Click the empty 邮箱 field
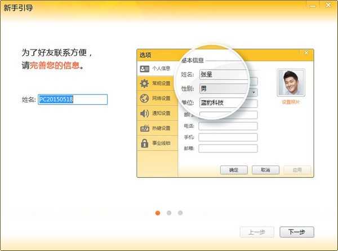This screenshot has width=338, height=251. pos(228,149)
